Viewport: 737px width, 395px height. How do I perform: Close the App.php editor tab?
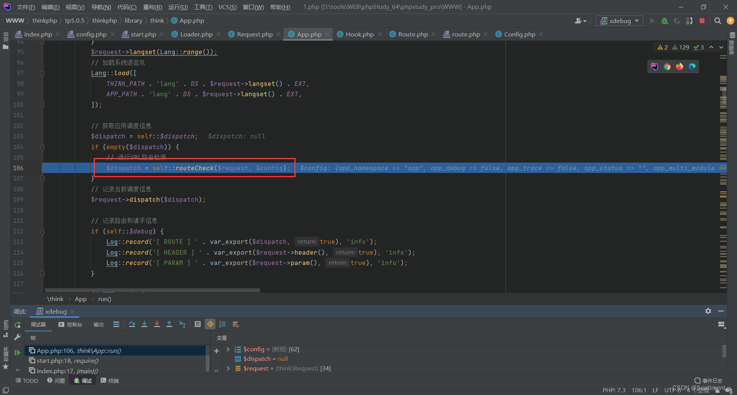pyautogui.click(x=327, y=34)
